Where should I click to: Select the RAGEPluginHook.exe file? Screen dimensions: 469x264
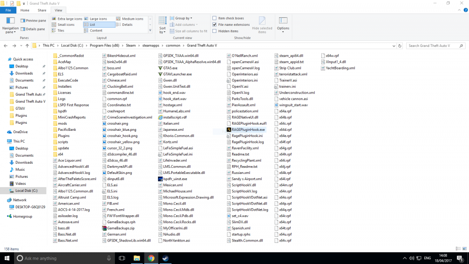coord(248,129)
